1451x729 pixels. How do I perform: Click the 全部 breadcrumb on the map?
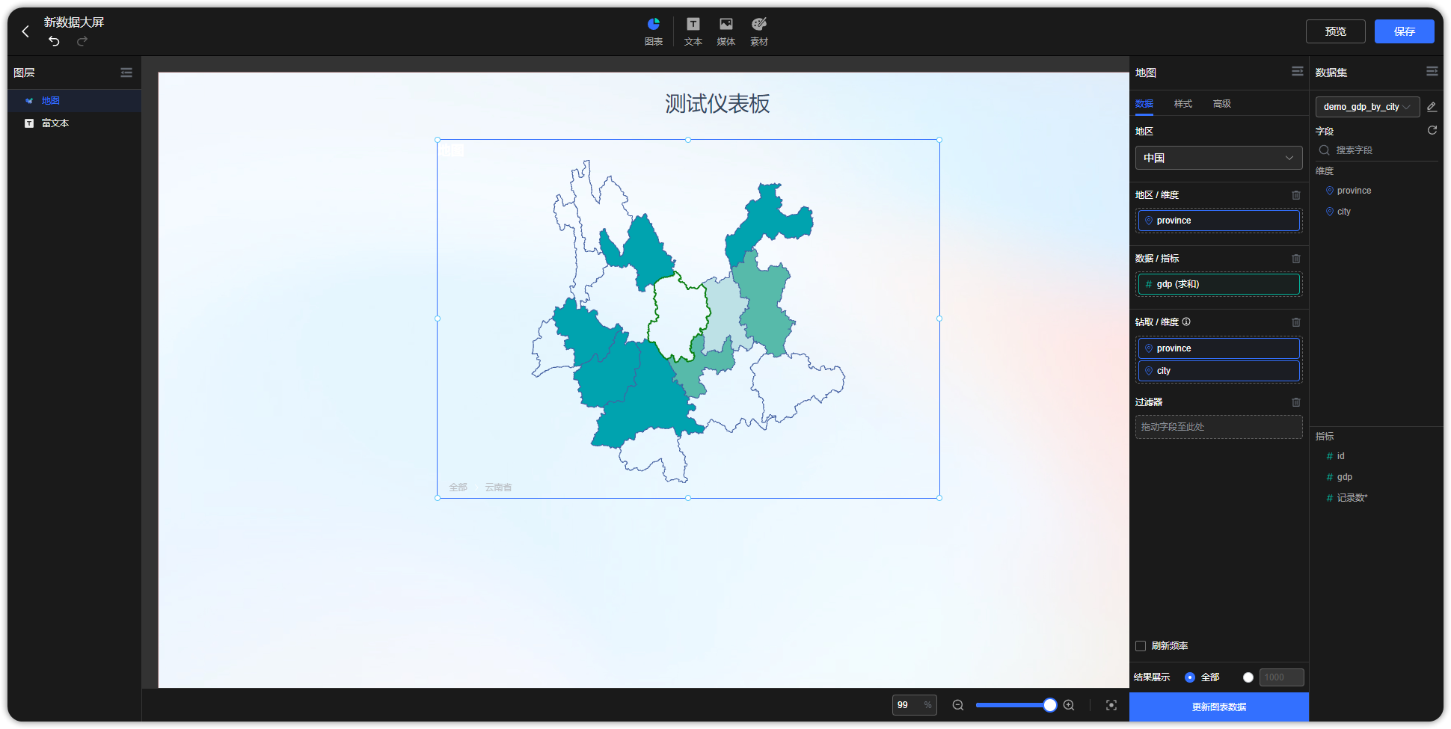[458, 487]
